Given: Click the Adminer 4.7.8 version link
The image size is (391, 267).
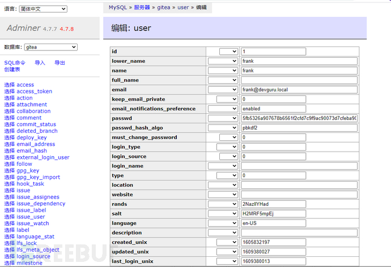Looking at the screenshot, I should (x=66, y=29).
